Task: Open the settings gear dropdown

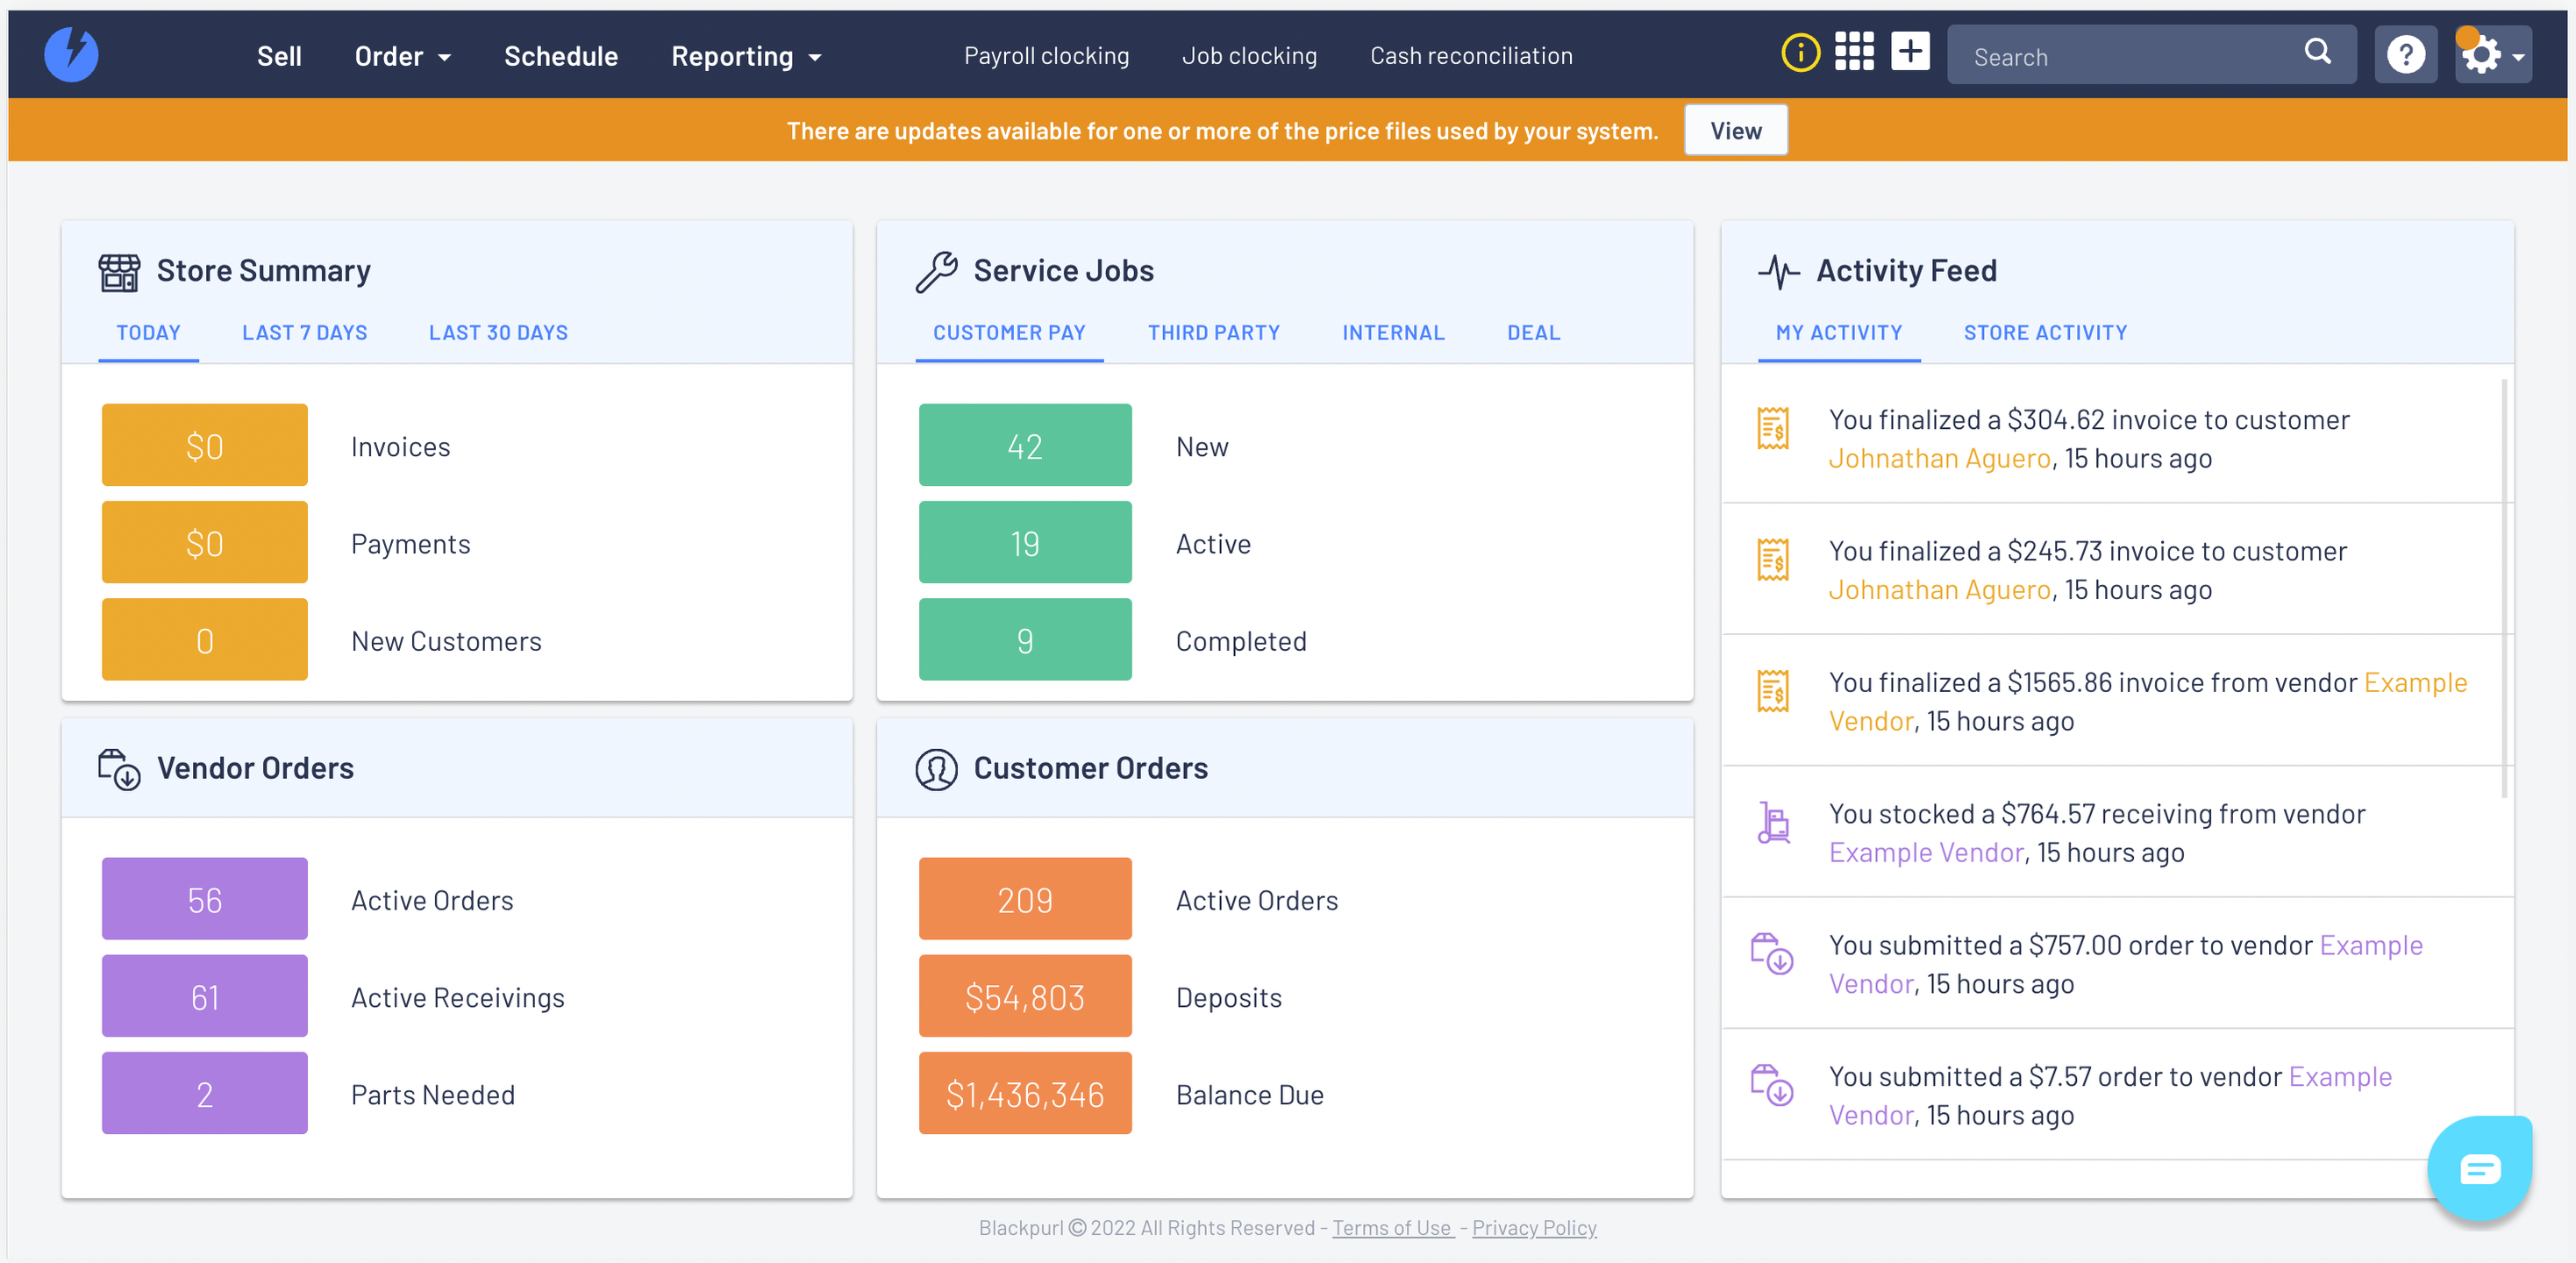Action: 2493,55
